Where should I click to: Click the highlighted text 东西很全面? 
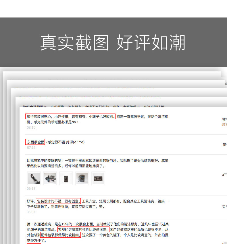(x=35, y=142)
